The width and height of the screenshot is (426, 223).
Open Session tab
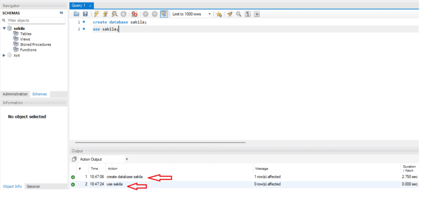pos(33,186)
